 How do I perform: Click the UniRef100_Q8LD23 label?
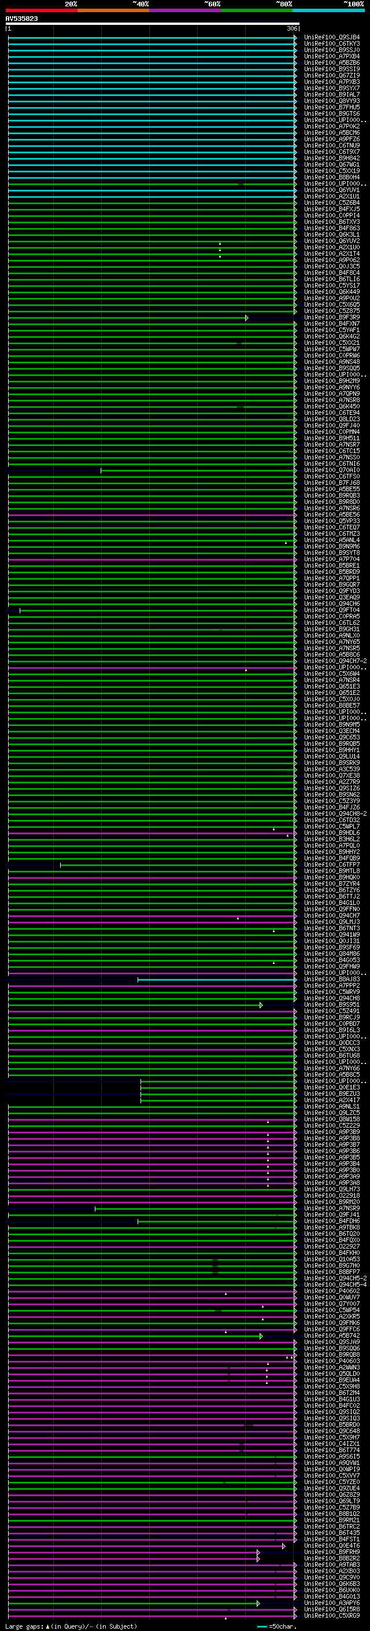[331, 419]
